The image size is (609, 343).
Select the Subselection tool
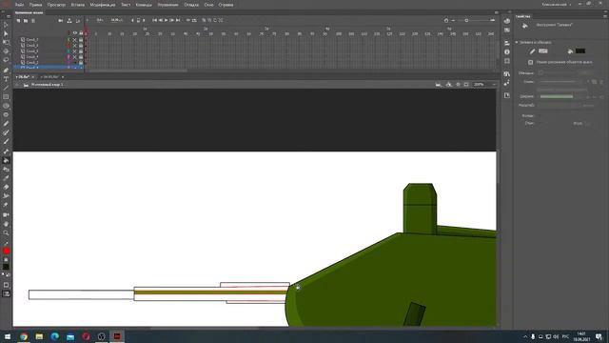[x=6, y=34]
